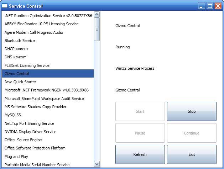Screen dimensions: 224x169
Task: Click the Refresh button
Action: [140, 154]
